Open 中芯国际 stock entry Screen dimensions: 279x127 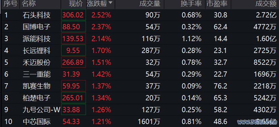37,122
